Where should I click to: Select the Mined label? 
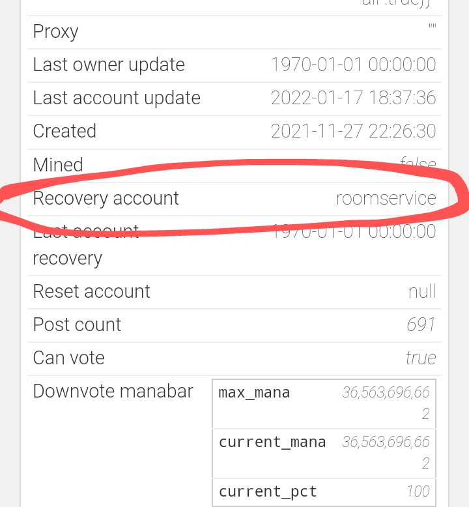58,165
